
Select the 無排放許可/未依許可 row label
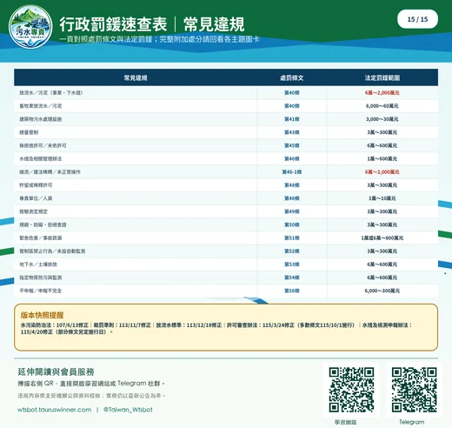43,145
